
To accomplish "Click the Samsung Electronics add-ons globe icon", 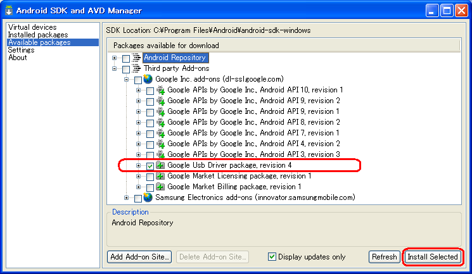I will 148,197.
